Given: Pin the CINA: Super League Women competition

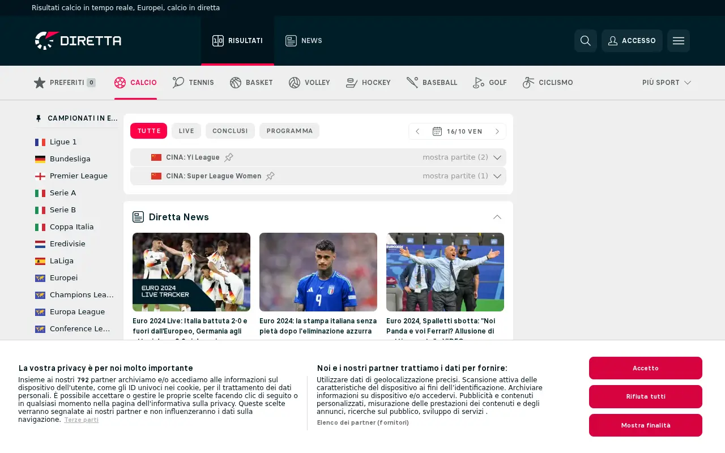Looking at the screenshot, I should pyautogui.click(x=270, y=176).
